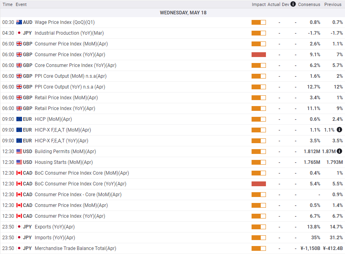Click the info icon next to Dev header
345x254 pixels.
pyautogui.click(x=293, y=4)
